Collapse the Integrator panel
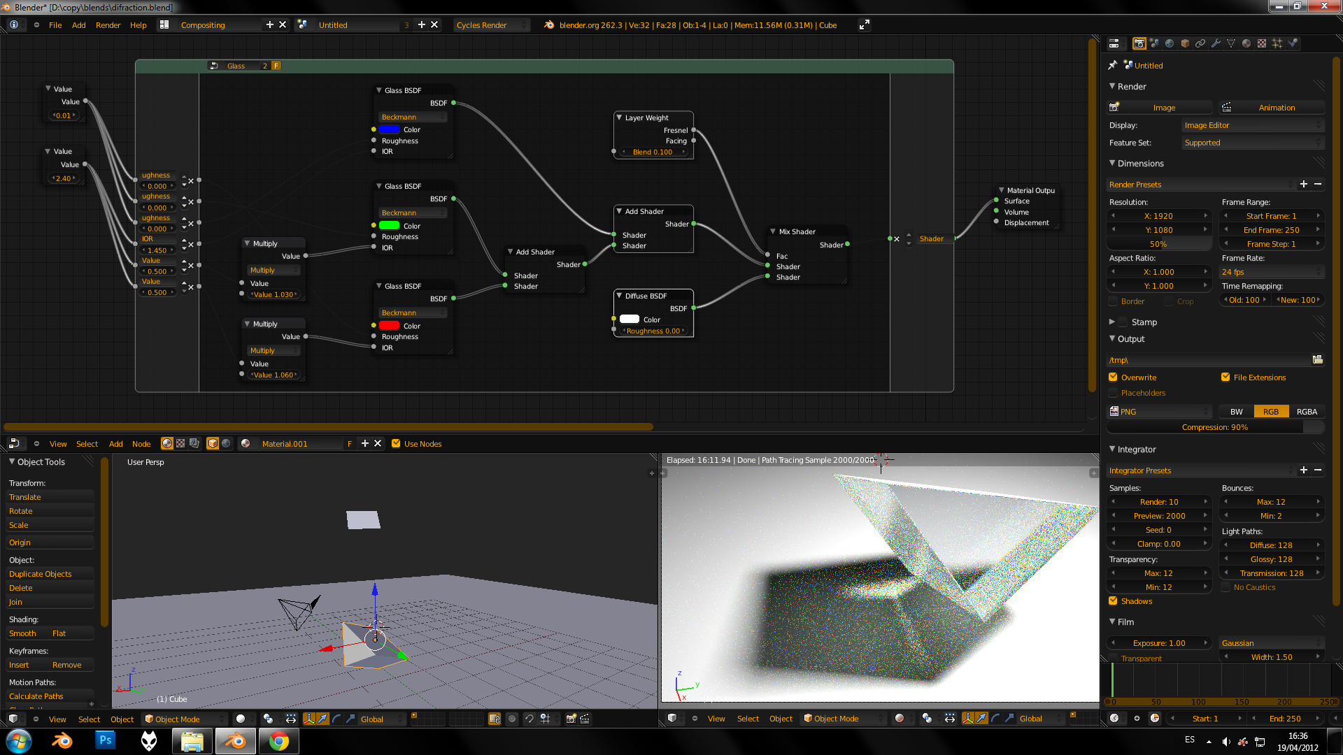Viewport: 1343px width, 755px height. click(x=1134, y=450)
